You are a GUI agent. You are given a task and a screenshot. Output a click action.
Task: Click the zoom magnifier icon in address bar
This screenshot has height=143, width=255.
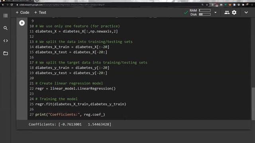[202, 5]
